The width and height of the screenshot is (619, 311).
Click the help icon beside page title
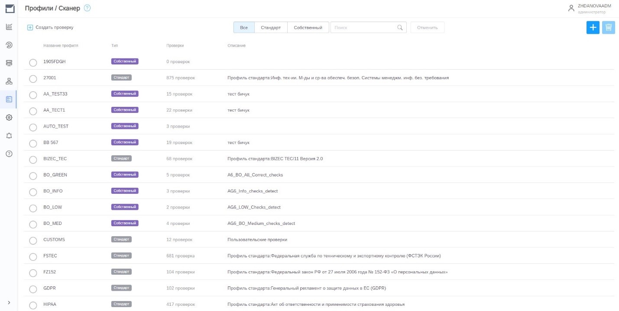87,8
